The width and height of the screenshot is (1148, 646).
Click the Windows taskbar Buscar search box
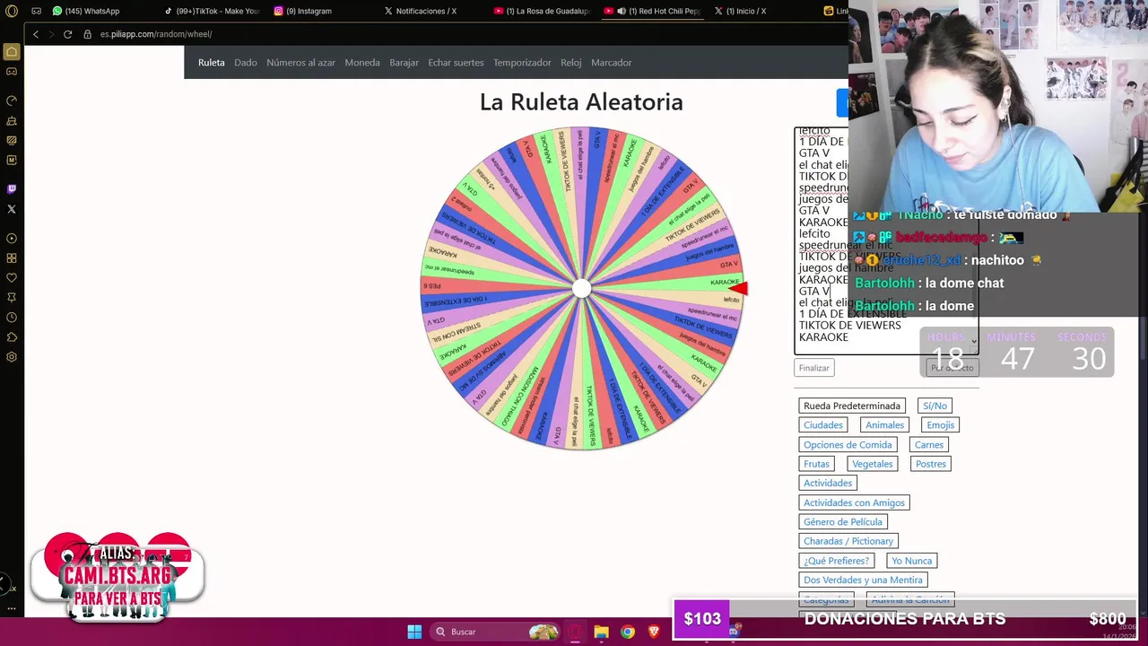click(x=494, y=632)
